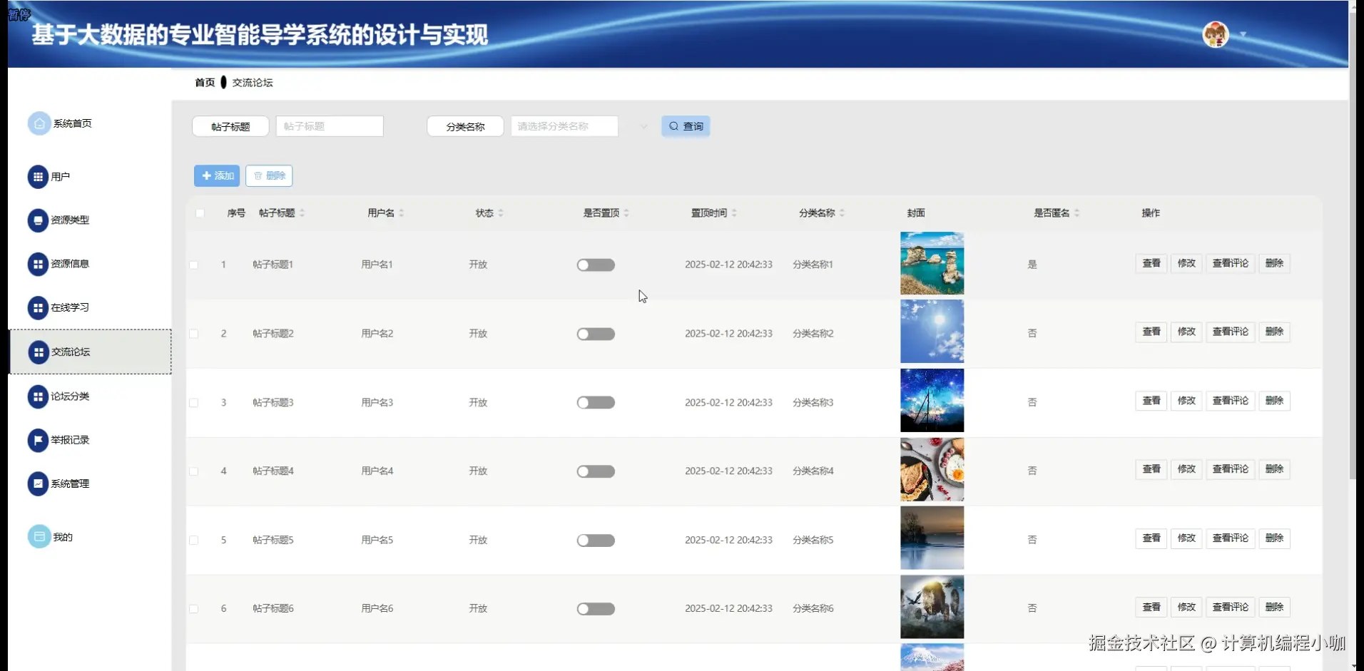Click the 添加 add button
1364x671 pixels.
[x=217, y=175]
